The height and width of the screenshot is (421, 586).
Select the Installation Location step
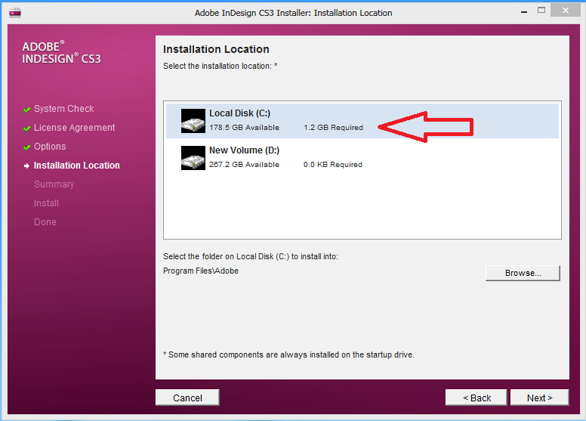[x=76, y=166]
